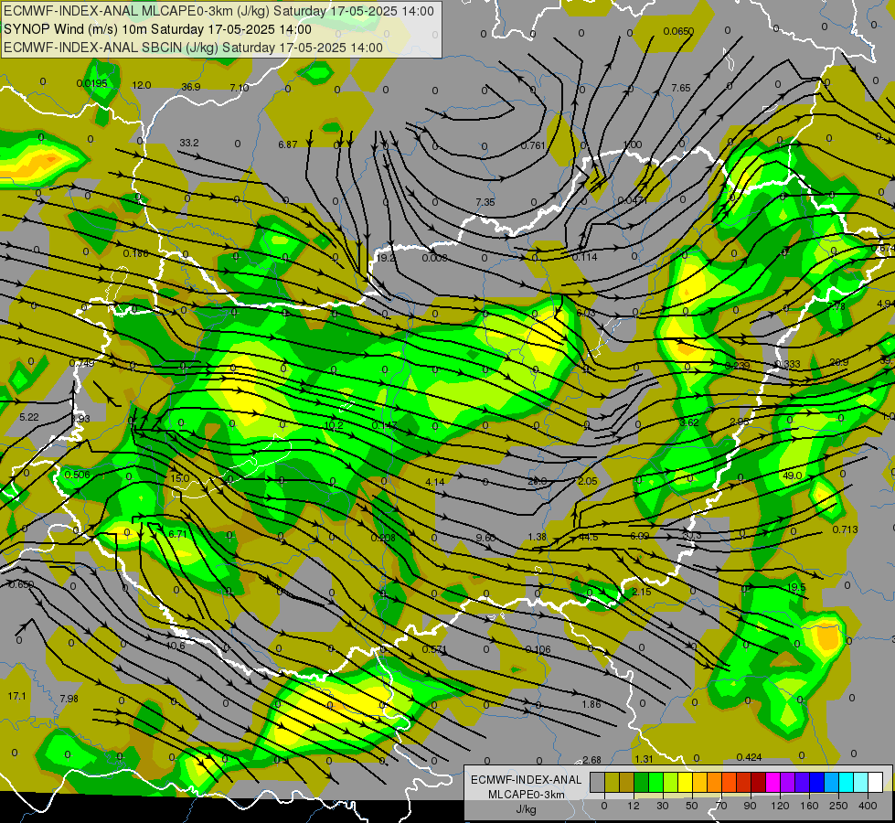Click the map value 19.5
Screen dimensions: 895x823
[x=795, y=587]
